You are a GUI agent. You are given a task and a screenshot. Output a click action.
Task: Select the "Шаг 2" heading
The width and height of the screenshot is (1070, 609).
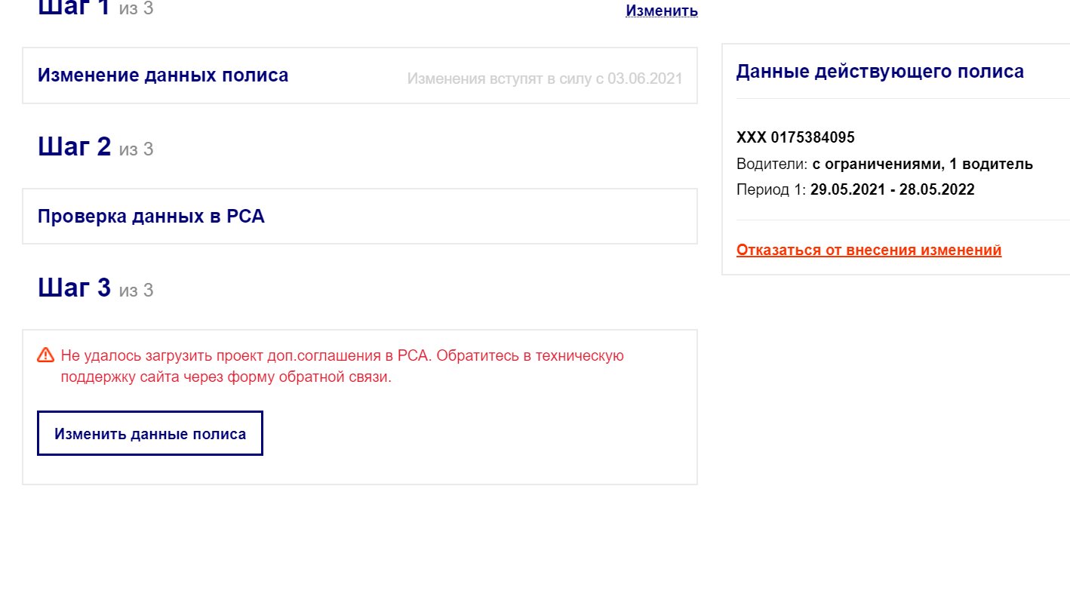(74, 147)
